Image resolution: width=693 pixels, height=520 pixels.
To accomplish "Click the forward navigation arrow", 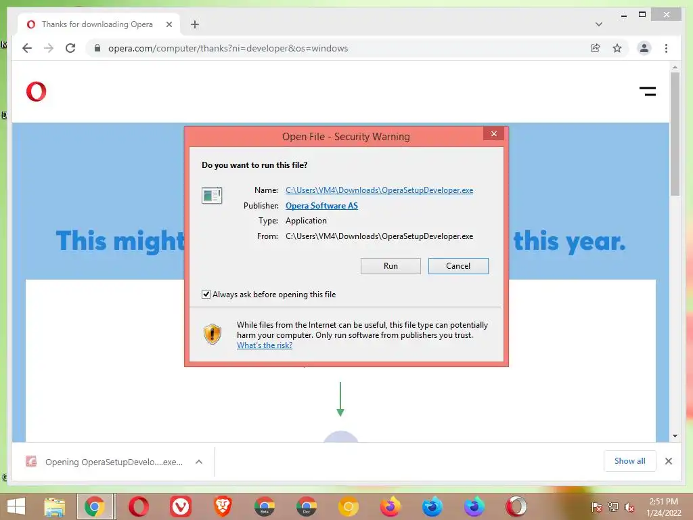I will pyautogui.click(x=49, y=48).
